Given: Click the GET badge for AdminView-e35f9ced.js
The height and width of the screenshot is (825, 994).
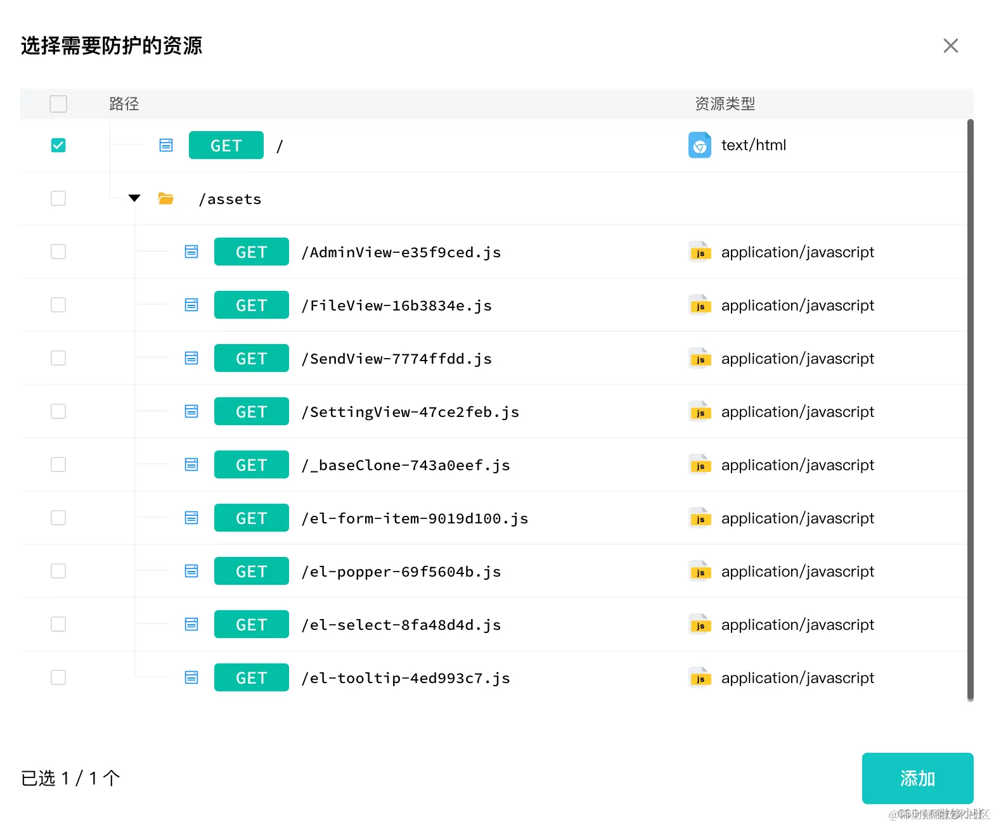Looking at the screenshot, I should 252,252.
